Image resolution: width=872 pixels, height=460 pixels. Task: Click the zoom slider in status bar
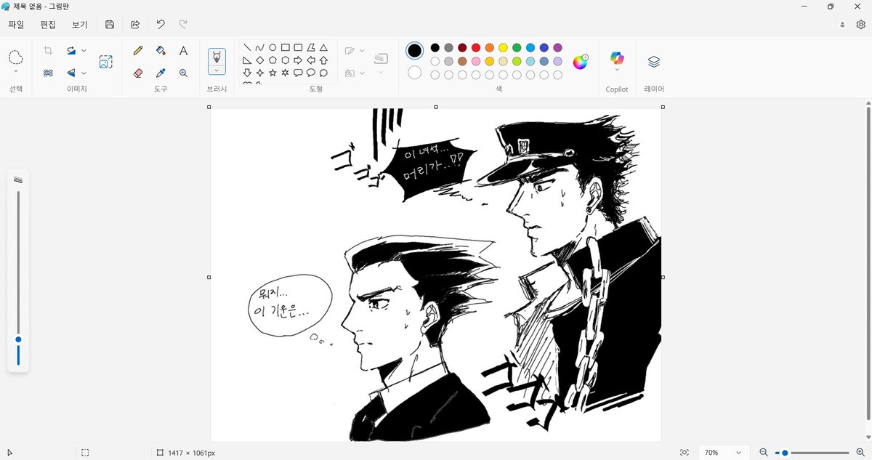coord(813,453)
